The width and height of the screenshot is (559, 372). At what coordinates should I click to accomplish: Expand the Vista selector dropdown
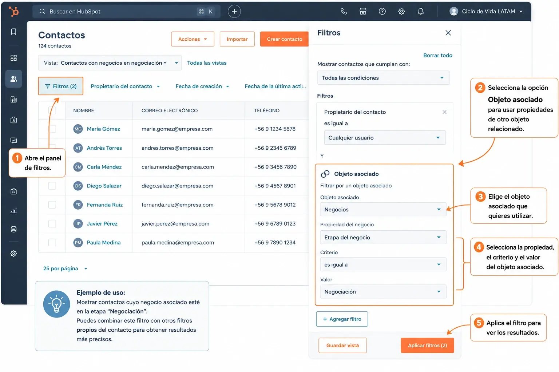point(110,63)
